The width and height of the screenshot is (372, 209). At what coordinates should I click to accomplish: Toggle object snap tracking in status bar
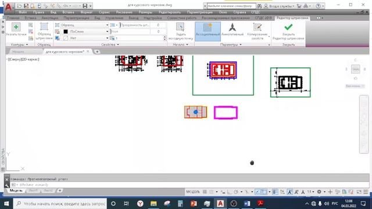click(x=257, y=192)
